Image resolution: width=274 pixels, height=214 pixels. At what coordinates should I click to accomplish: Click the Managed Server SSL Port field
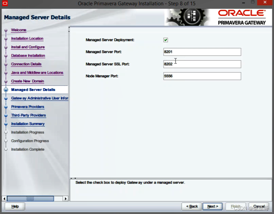point(202,64)
